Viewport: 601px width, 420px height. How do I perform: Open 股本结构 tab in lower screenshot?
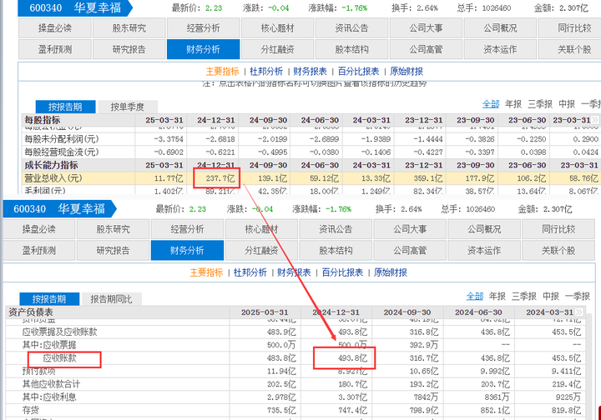[x=336, y=251]
